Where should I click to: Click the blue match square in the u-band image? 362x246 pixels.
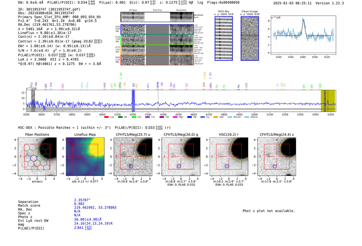coord(131,166)
